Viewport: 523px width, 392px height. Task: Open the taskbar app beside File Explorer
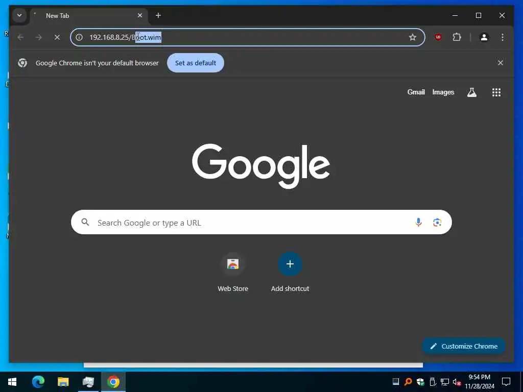click(x=88, y=382)
